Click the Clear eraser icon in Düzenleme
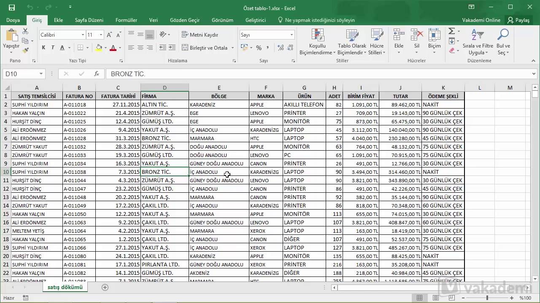The image size is (540, 303). [x=452, y=50]
